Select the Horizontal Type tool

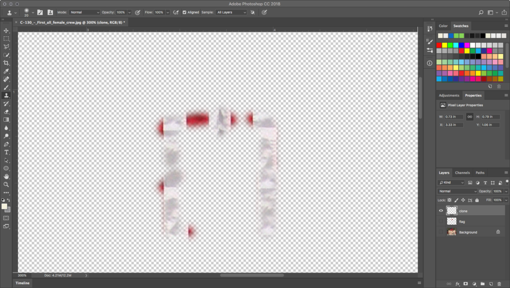(x=6, y=152)
